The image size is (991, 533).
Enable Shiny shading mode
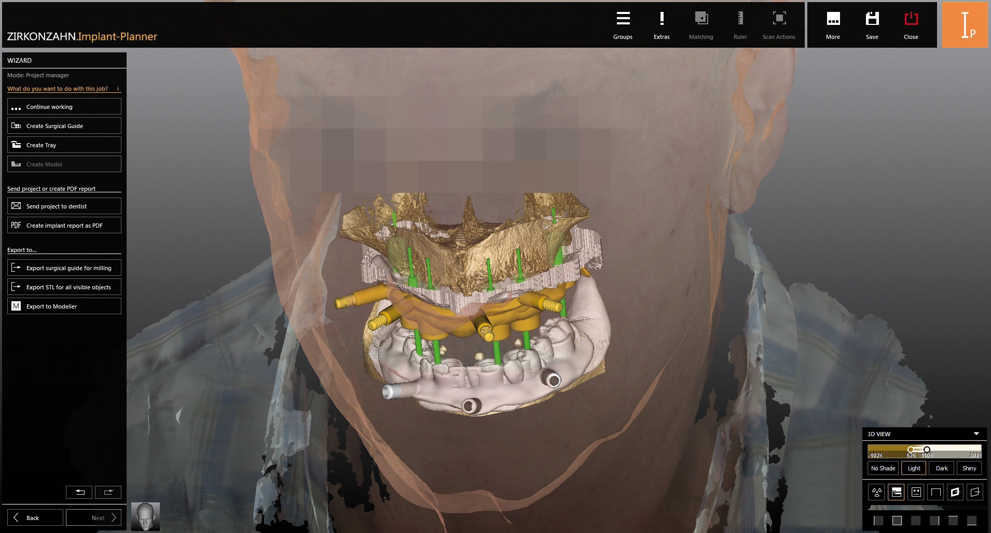pyautogui.click(x=969, y=468)
